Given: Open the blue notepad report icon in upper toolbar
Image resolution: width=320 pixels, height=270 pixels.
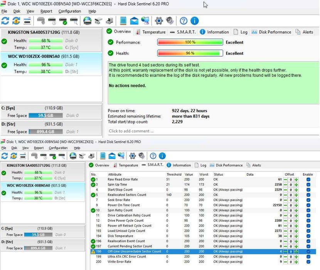Looking at the screenshot, I should pos(123,20).
